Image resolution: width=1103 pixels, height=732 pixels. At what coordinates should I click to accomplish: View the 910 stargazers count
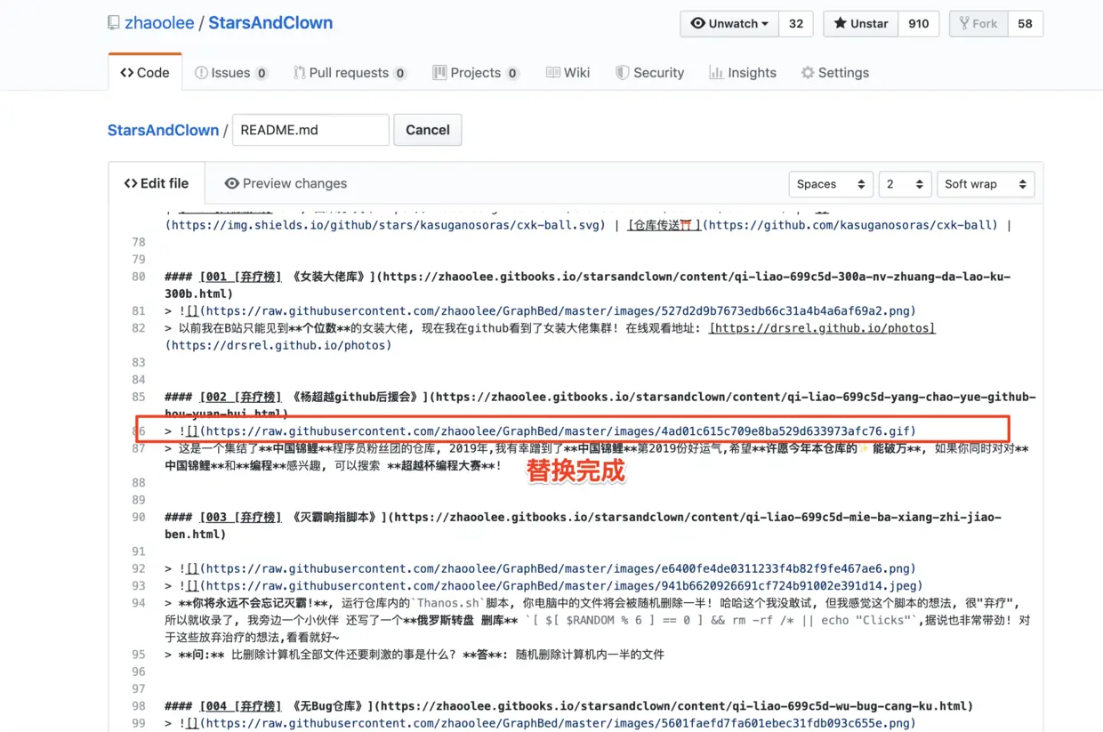click(x=918, y=24)
